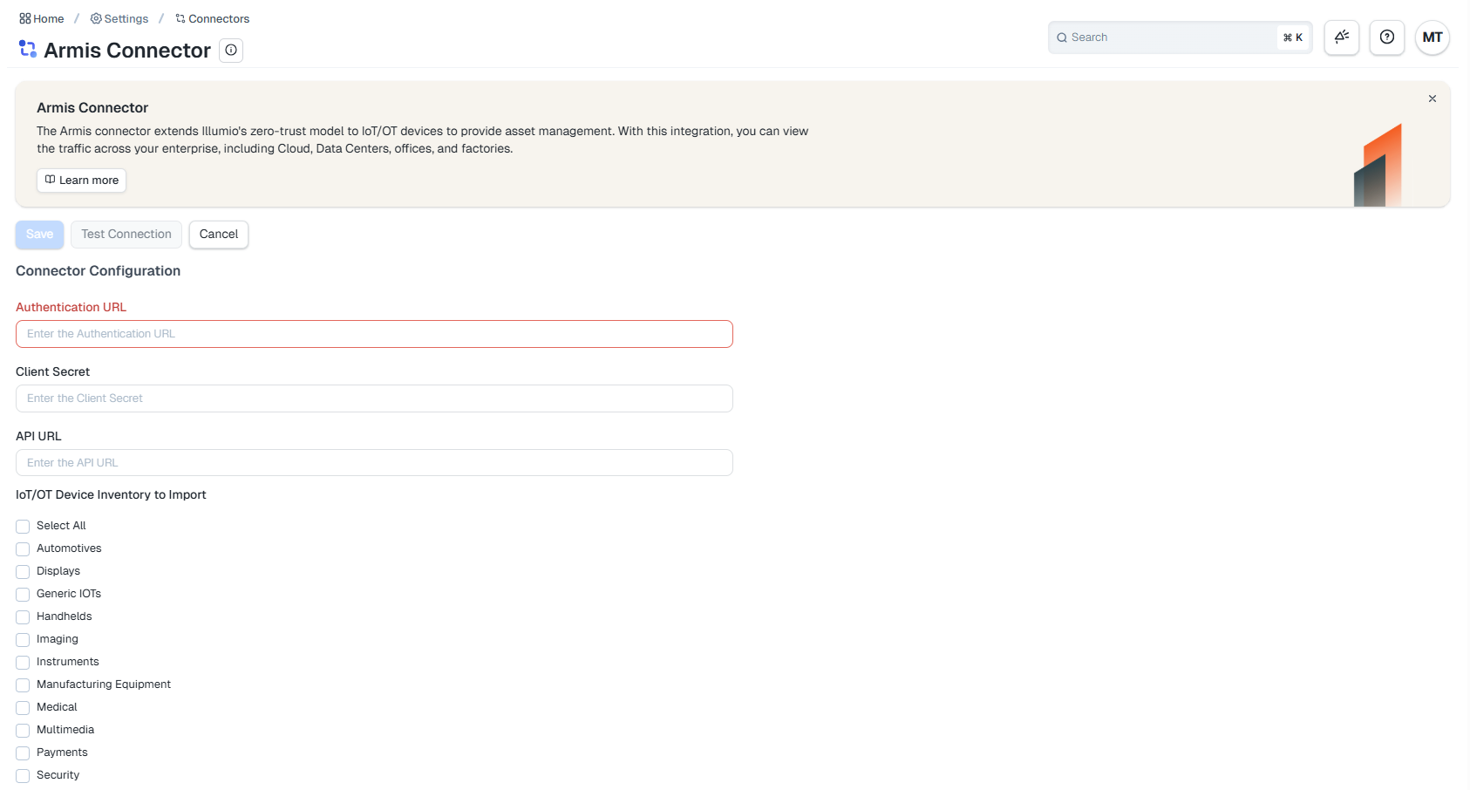The image size is (1470, 790).
Task: Click the Client Secret label
Action: click(x=53, y=371)
